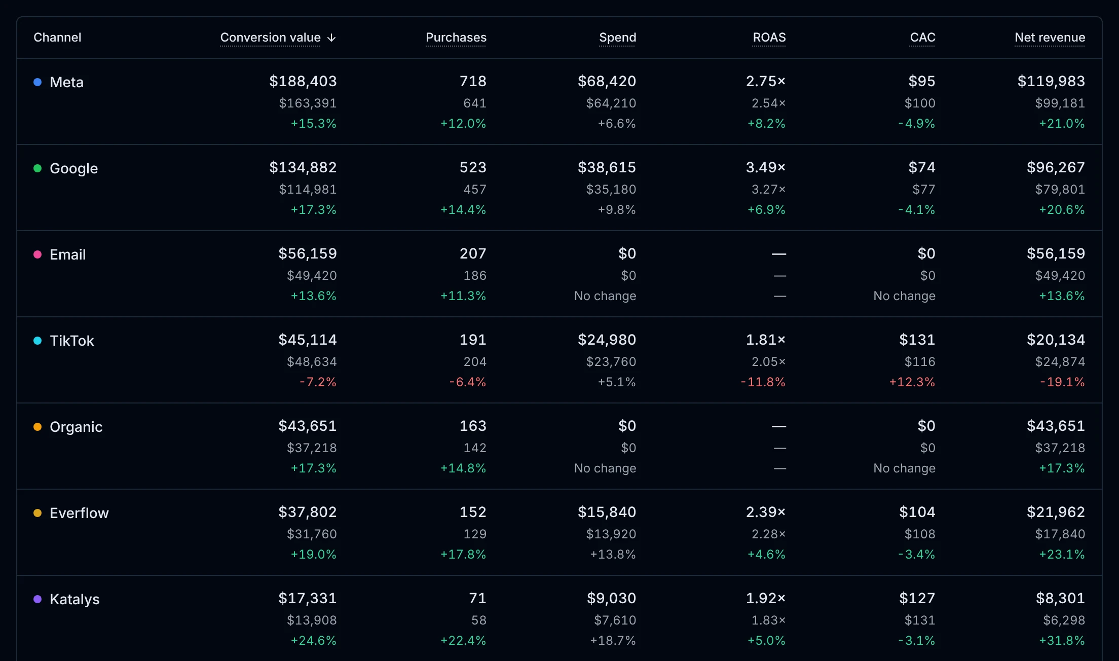Click Everflow net revenue $21,962
The height and width of the screenshot is (661, 1119).
(1056, 512)
